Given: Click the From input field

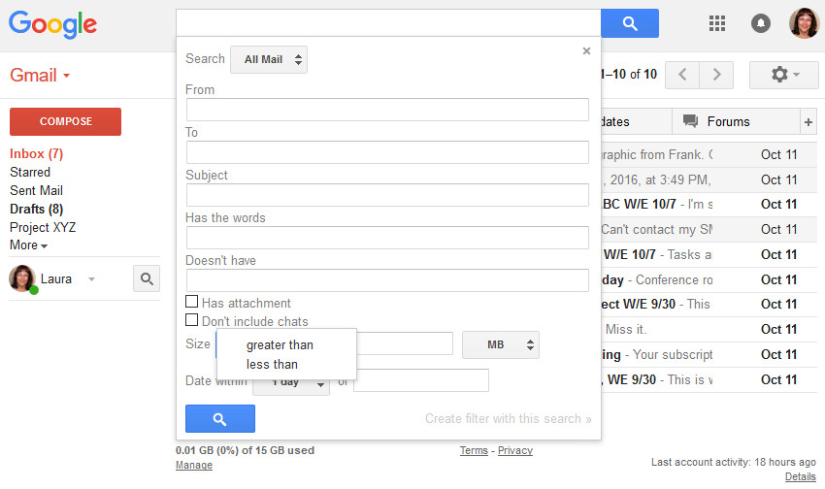Looking at the screenshot, I should tap(387, 110).
